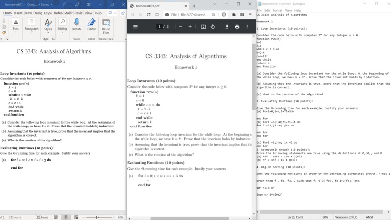Screen dimensions: 391x220
Task: Click the Share icon in Word
Action: 122,13
